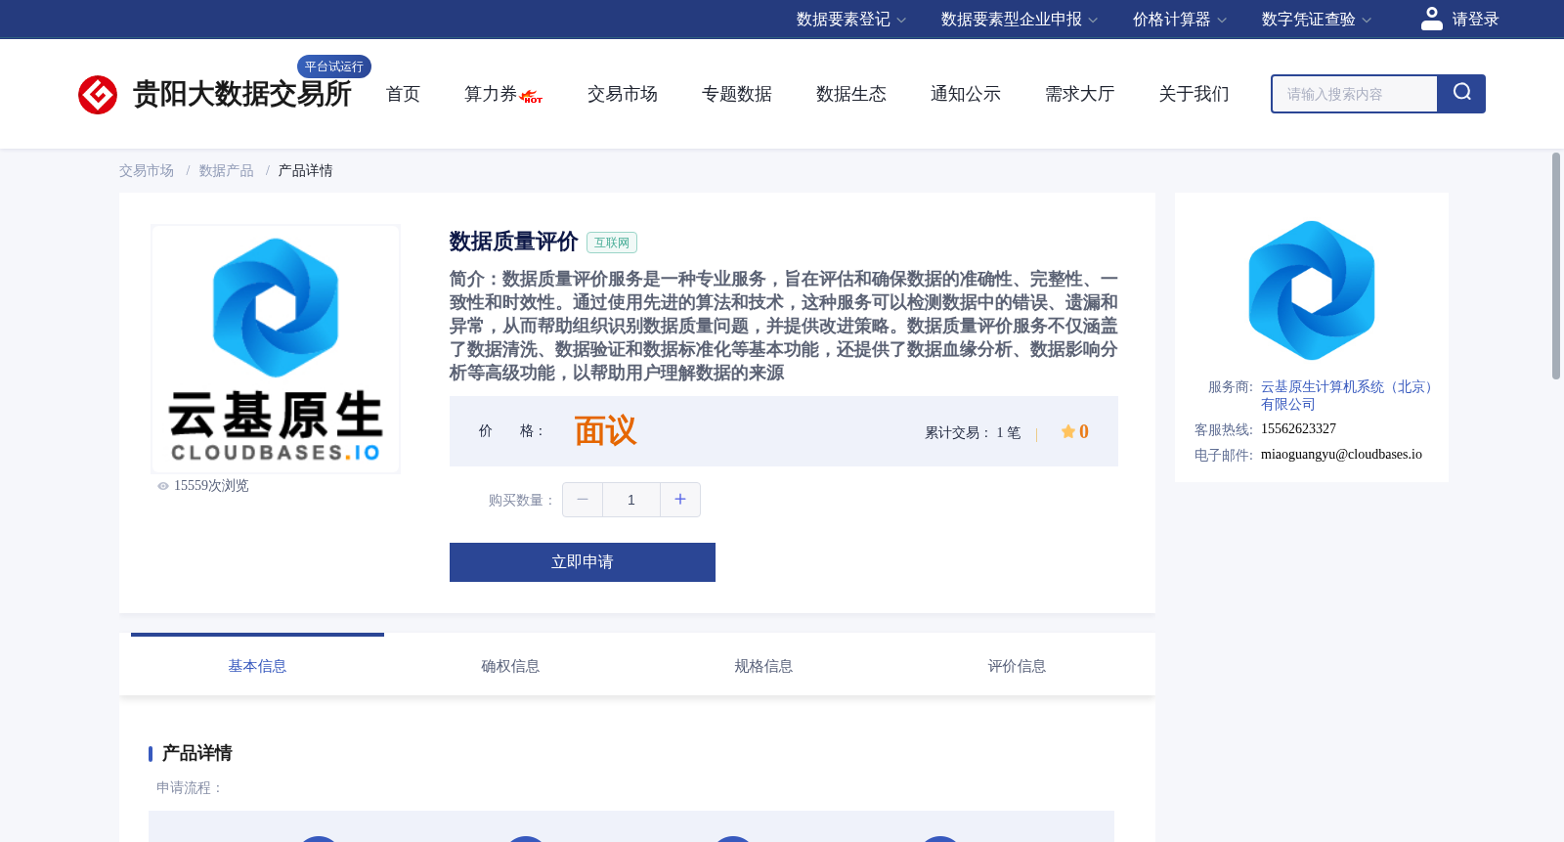Click the 请登录 login link
Screen dimensions: 1564x842
(x=1475, y=20)
